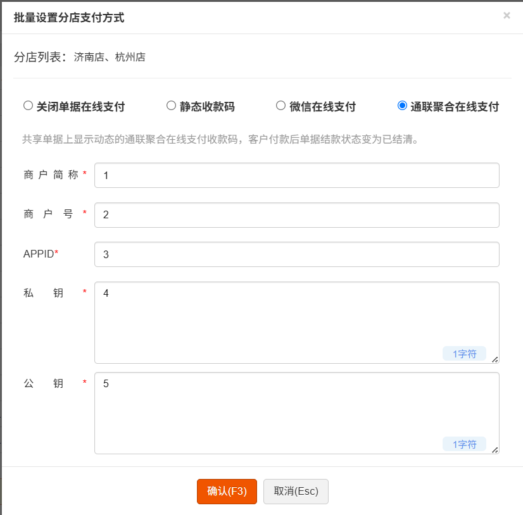Click the 商户简称 input field
523x515 pixels.
click(x=296, y=175)
